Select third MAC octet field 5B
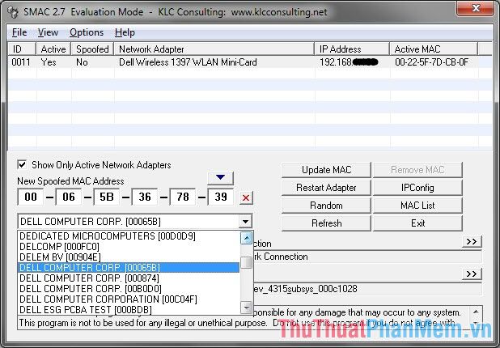Screen dimensions: 500x348 [107, 197]
